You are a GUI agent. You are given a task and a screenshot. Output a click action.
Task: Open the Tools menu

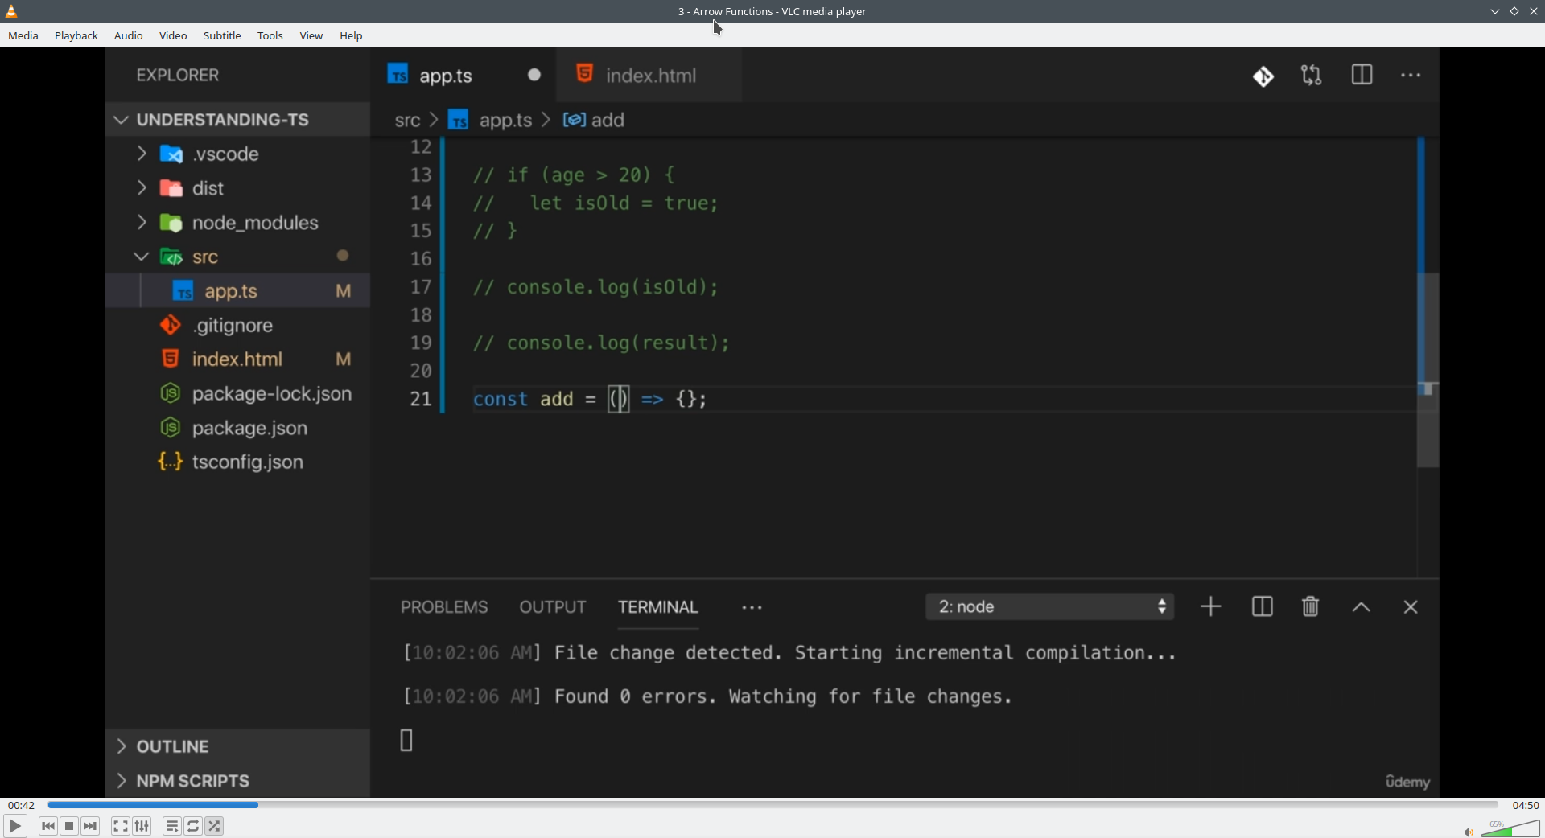coord(270,35)
